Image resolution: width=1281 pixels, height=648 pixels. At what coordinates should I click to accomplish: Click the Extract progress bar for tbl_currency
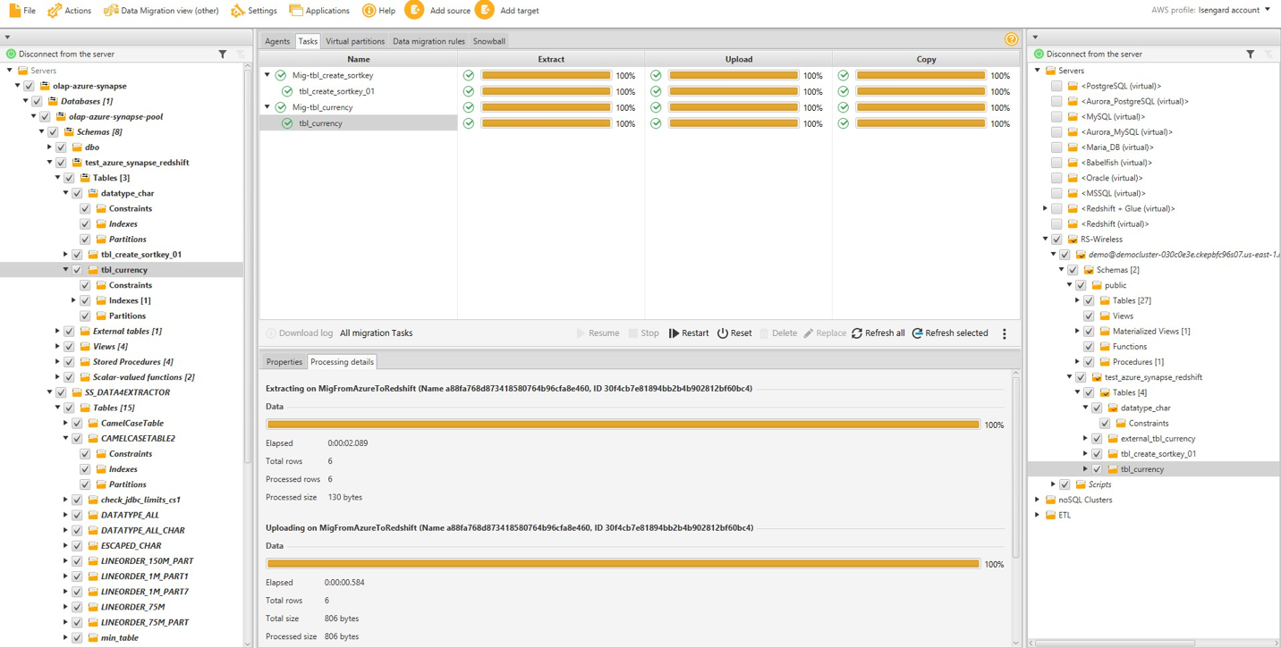(x=546, y=123)
